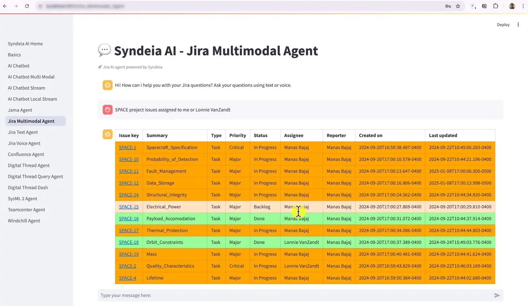This screenshot has height=306, width=528.
Task: Reload the browser page
Action: click(27, 6)
